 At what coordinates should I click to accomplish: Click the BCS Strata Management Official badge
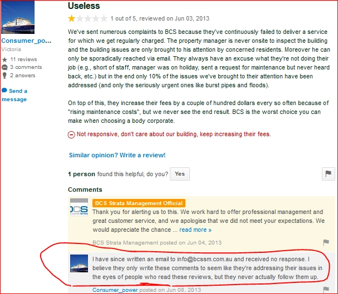tap(139, 203)
